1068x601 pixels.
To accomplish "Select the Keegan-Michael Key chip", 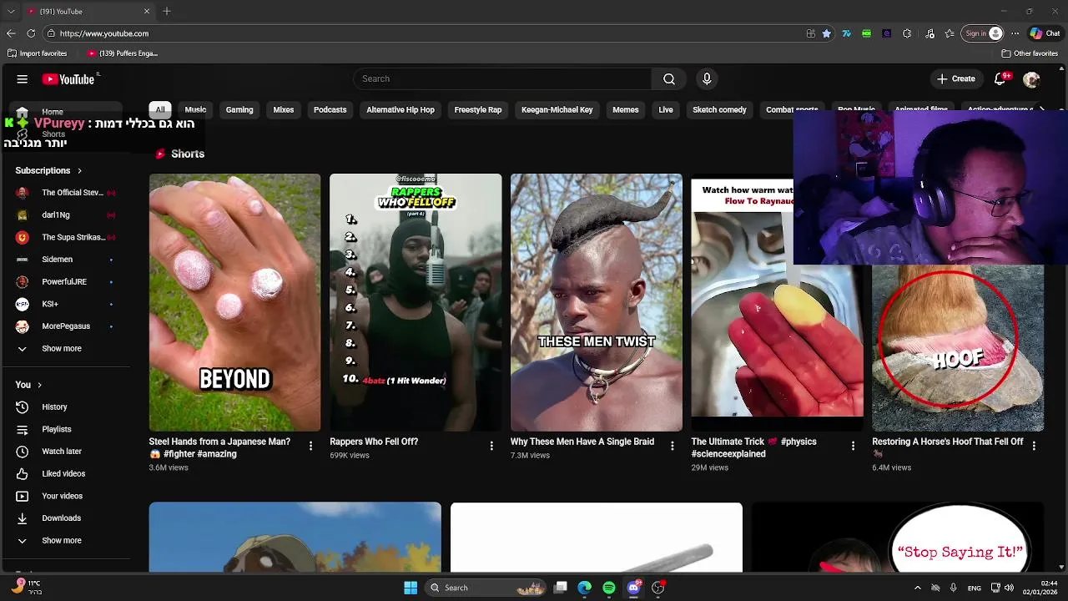I will click(x=557, y=110).
